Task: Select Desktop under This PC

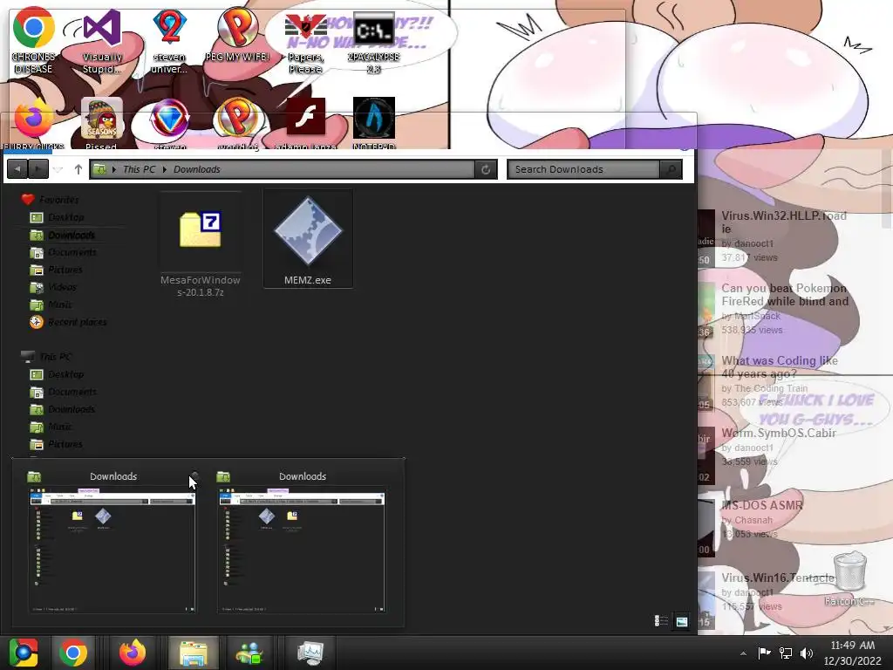Action: tap(57, 374)
